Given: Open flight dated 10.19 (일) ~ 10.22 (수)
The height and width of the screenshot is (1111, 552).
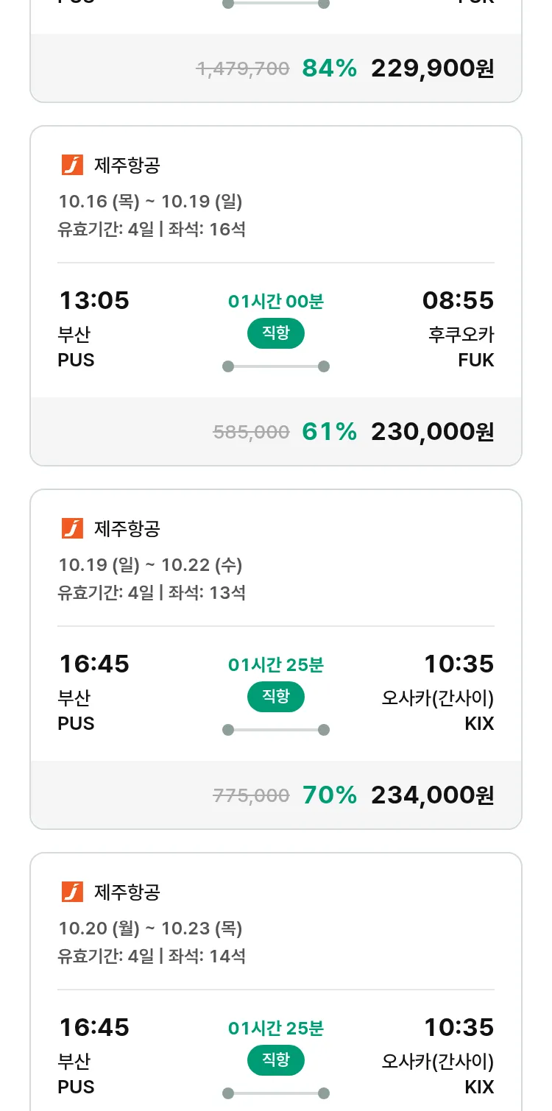Looking at the screenshot, I should (x=150, y=564).
